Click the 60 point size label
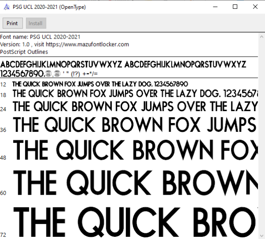 (x=3, y=193)
